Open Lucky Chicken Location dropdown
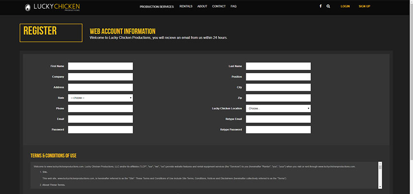The height and width of the screenshot is (194, 413). coord(278,108)
